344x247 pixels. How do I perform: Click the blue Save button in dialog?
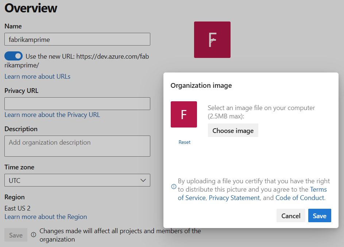[319, 216]
